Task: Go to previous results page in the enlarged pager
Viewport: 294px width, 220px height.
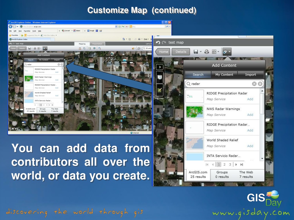Action: point(213,165)
